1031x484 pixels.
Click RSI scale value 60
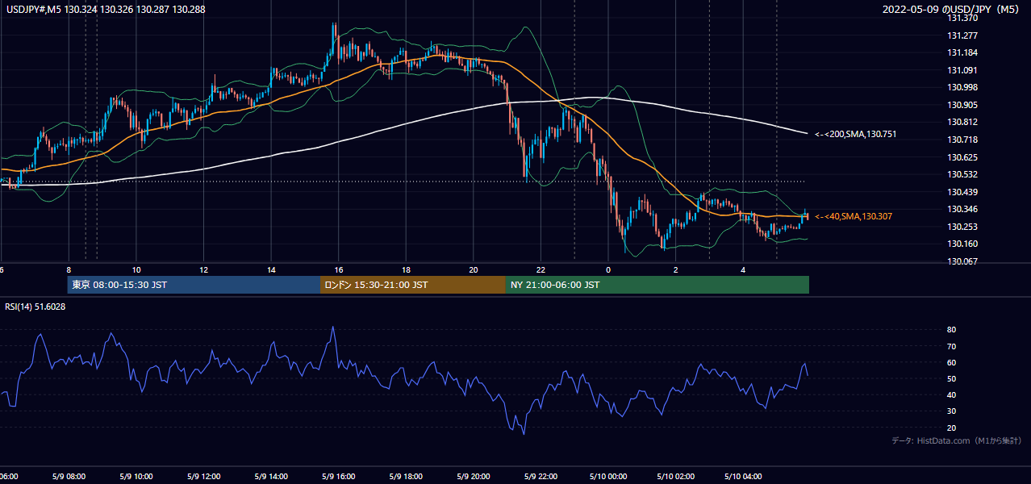click(x=952, y=362)
